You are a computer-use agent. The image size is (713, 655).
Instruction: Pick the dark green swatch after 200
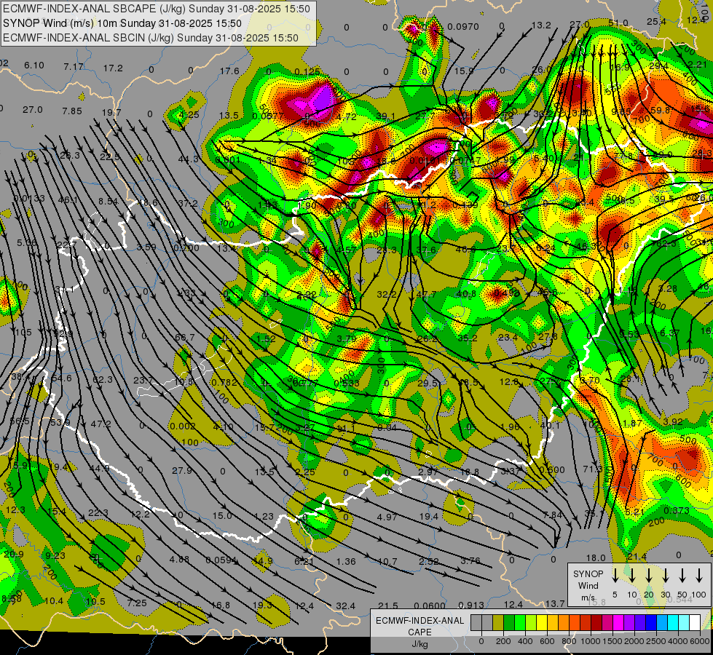pyautogui.click(x=509, y=622)
